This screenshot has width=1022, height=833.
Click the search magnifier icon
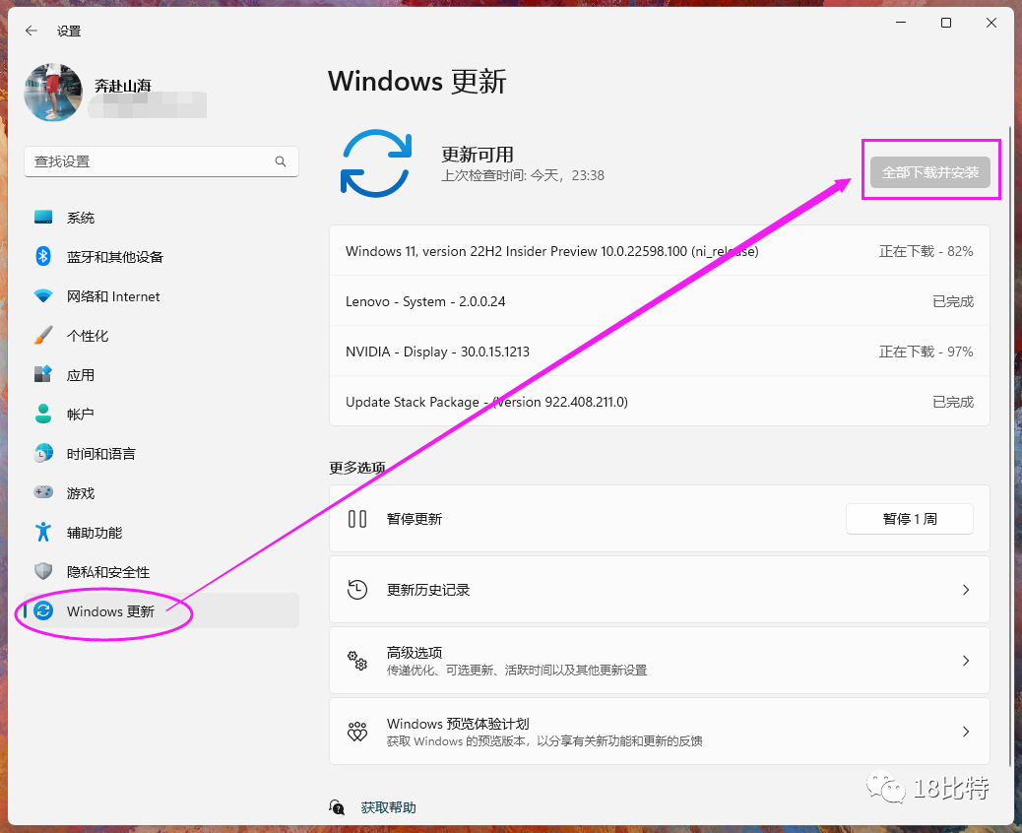coord(281,161)
